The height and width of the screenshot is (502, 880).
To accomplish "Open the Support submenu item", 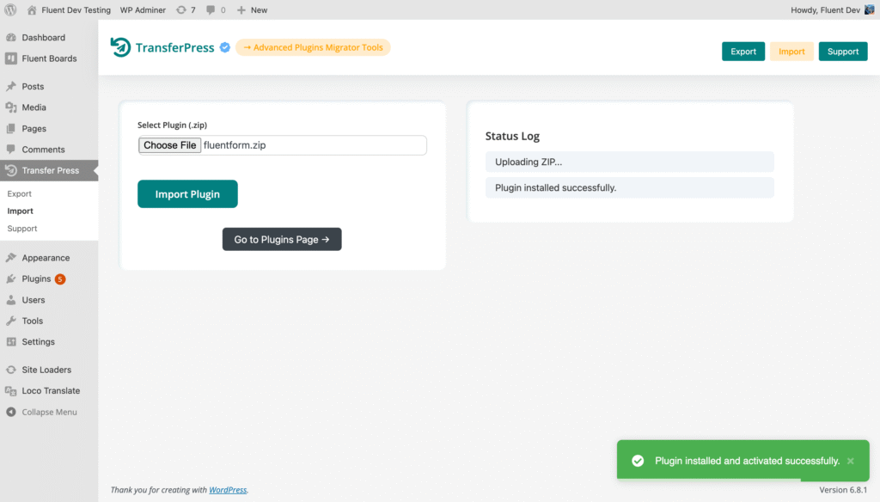I will pos(21,229).
